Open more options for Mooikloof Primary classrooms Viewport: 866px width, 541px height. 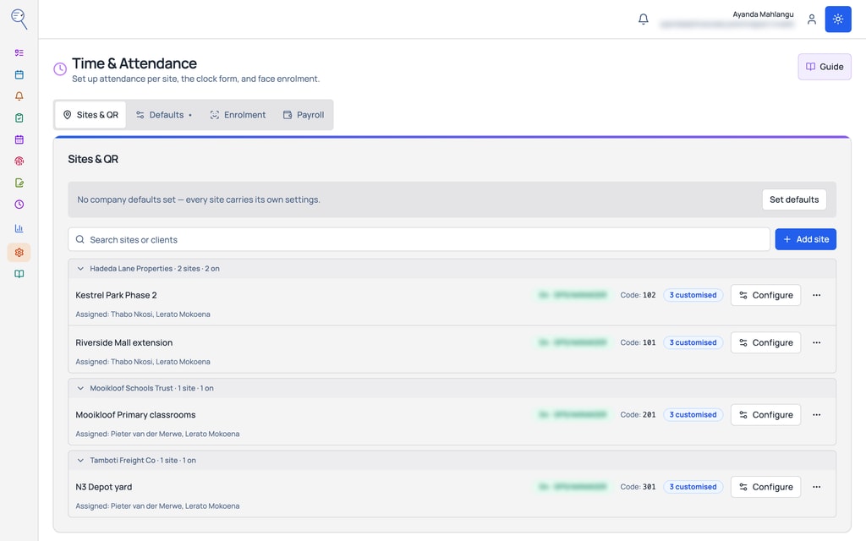tap(816, 414)
